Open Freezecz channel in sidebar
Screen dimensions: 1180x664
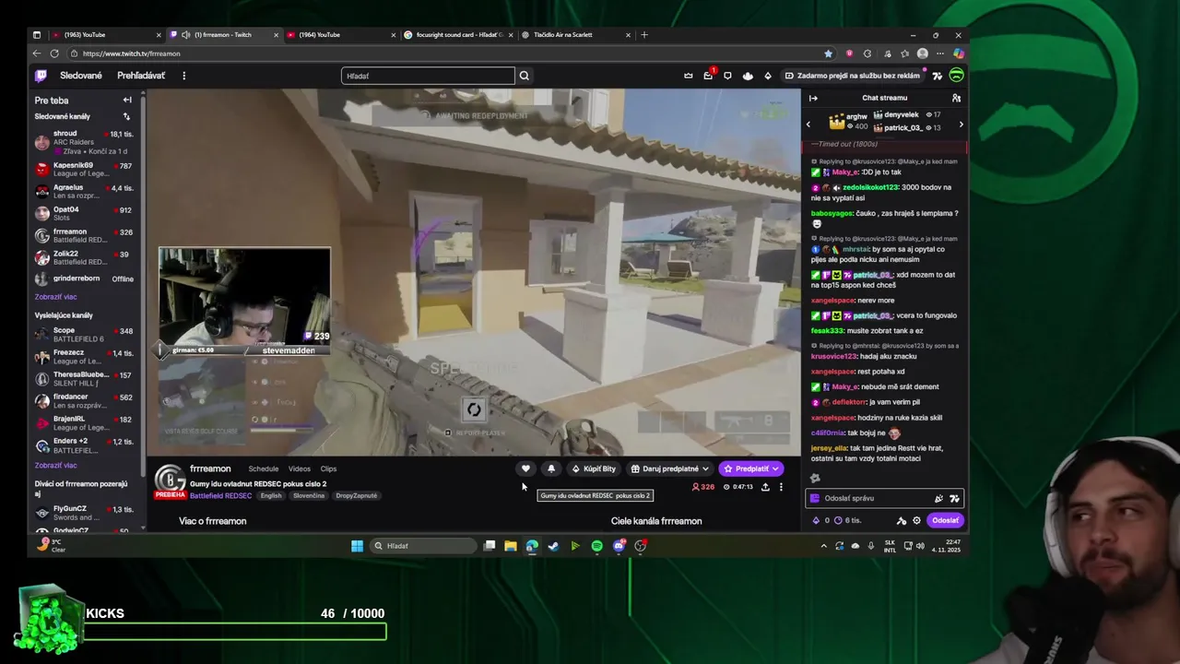point(84,356)
